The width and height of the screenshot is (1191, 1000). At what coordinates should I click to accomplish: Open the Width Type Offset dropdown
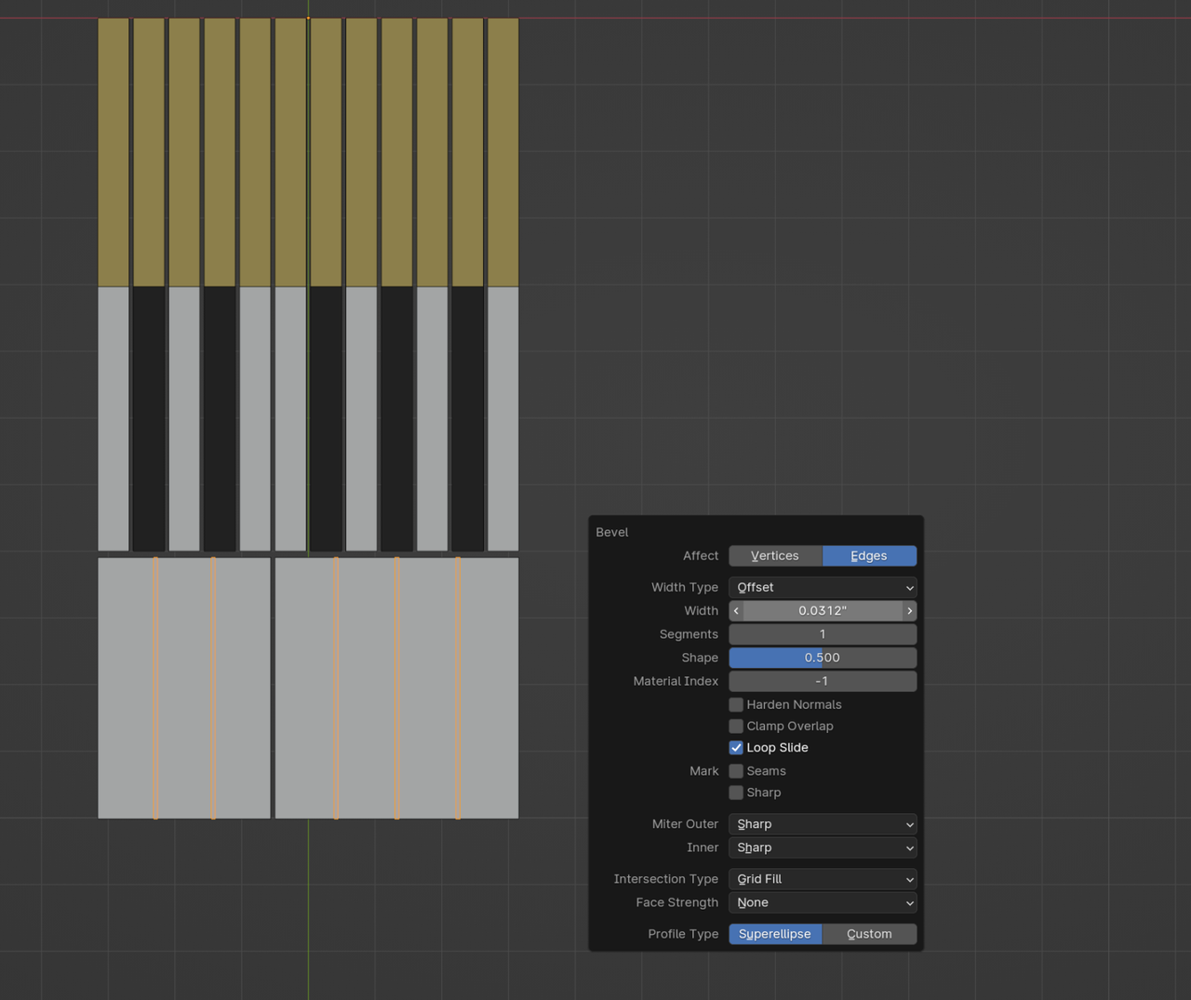pyautogui.click(x=823, y=587)
